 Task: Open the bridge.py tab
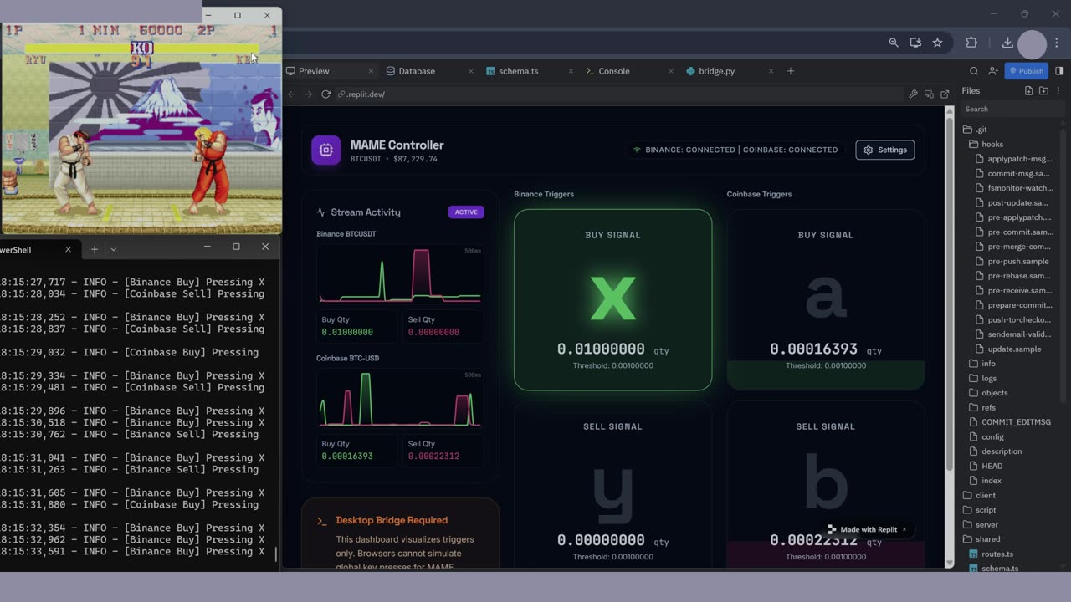716,71
